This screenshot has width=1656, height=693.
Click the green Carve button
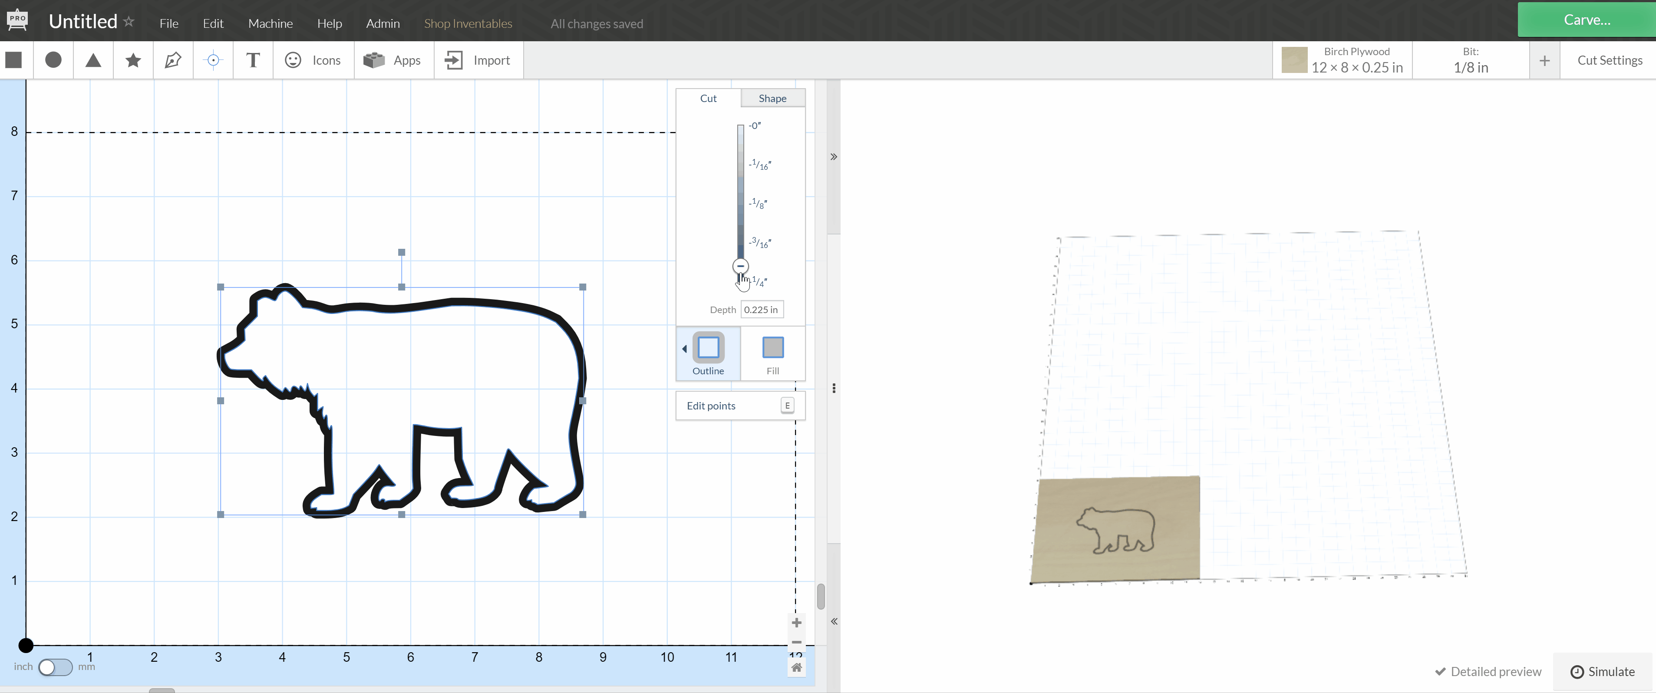(1586, 20)
